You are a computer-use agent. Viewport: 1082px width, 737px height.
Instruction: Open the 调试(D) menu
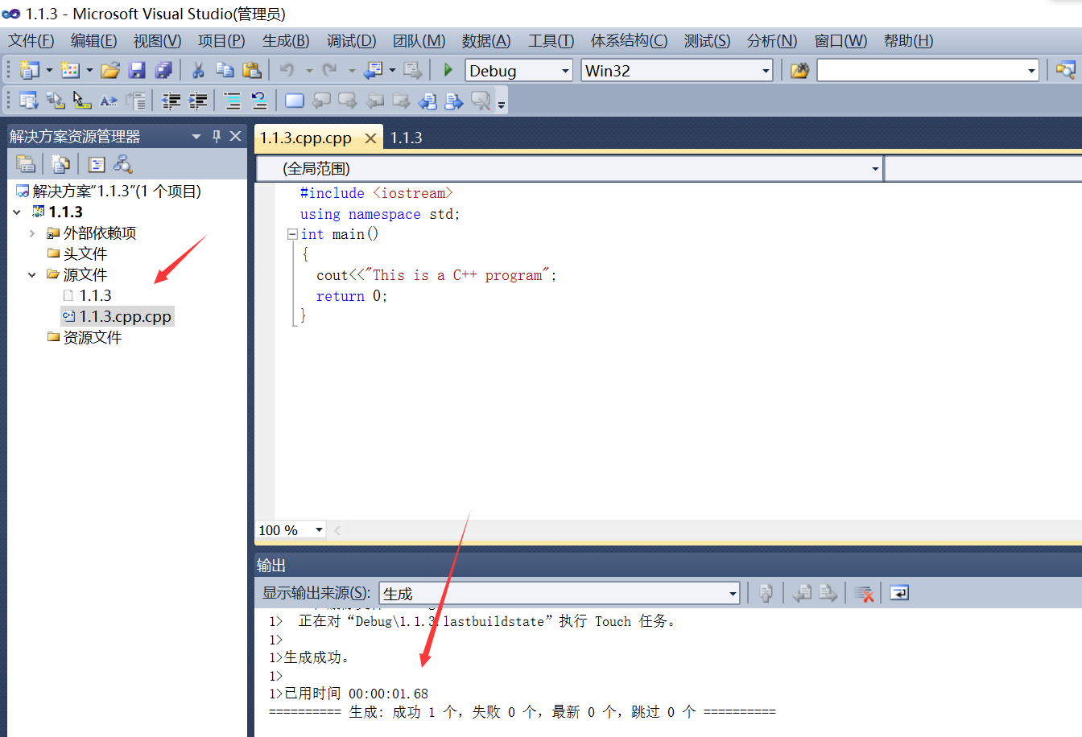click(x=351, y=40)
